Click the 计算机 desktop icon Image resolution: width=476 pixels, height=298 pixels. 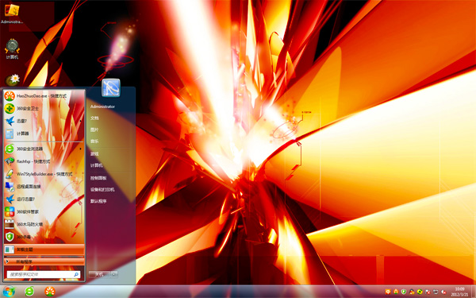(x=12, y=48)
